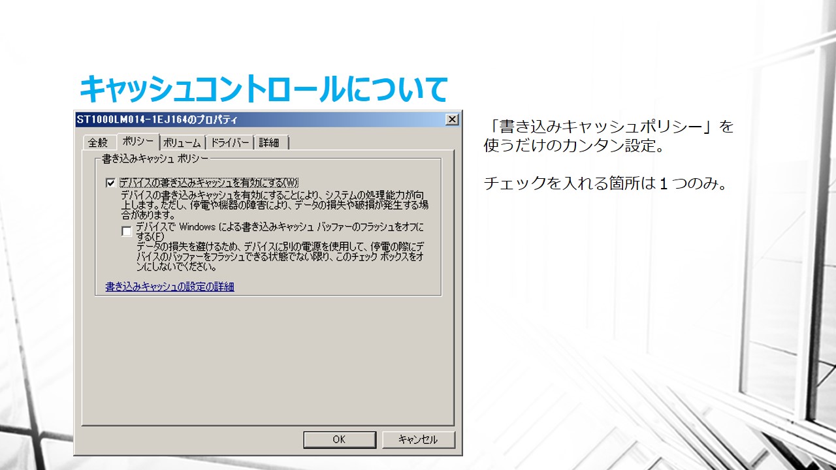Image resolution: width=836 pixels, height=470 pixels.
Task: Select the ポリシー tab
Action: 138,142
